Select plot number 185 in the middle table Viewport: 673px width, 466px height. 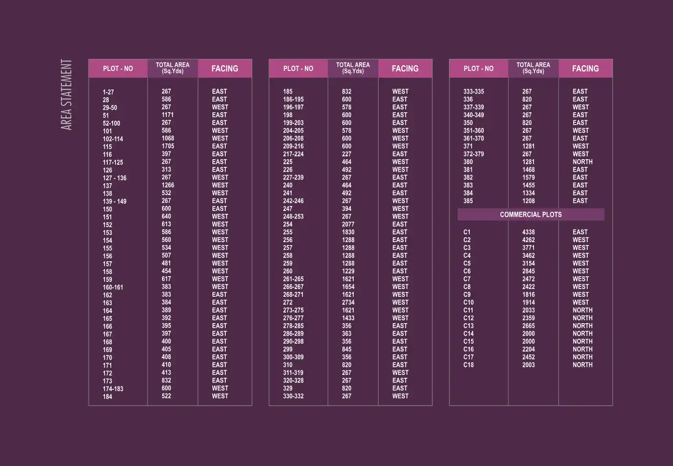288,92
